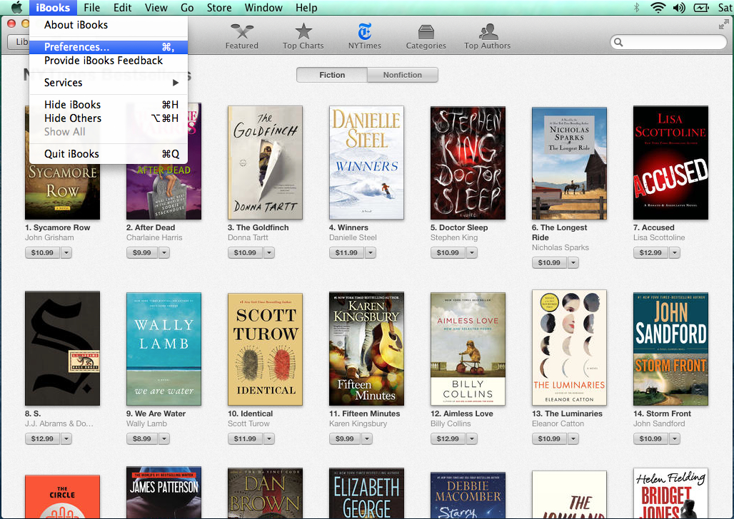Open the 13. The Luminaries title link
This screenshot has height=519, width=734.
568,413
